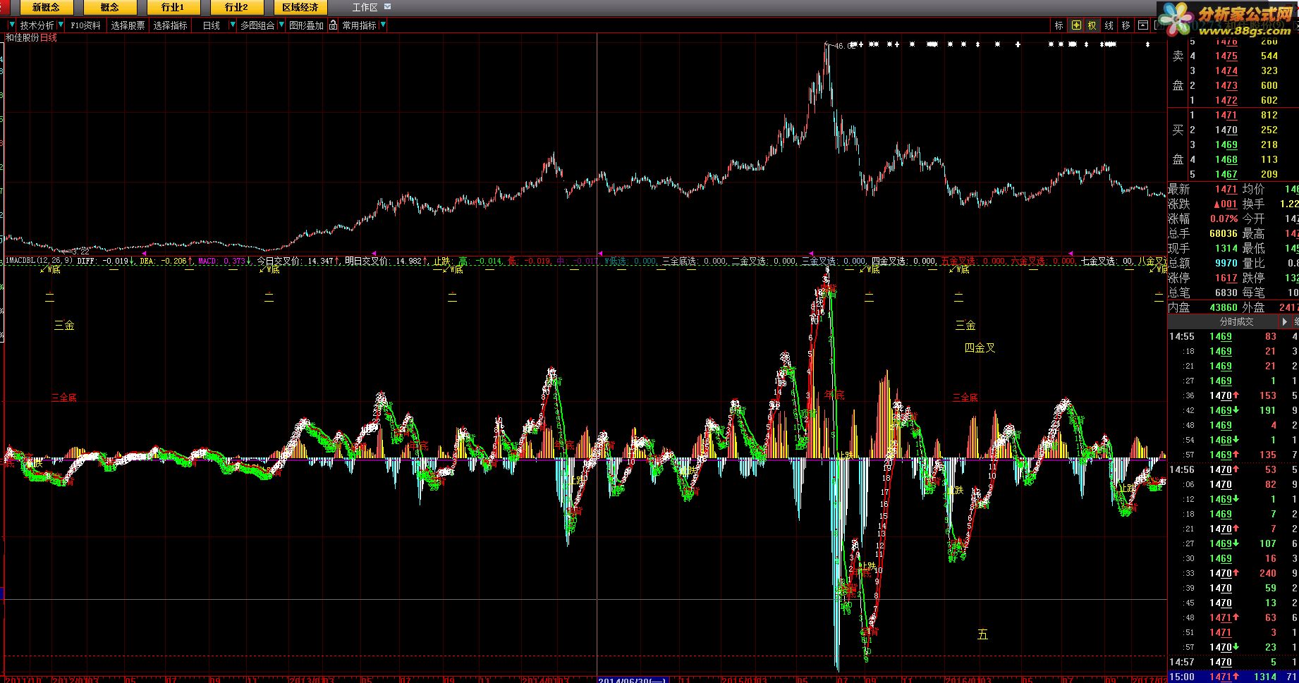
Task: Click the 14:56 trade row
Action: pos(1233,469)
